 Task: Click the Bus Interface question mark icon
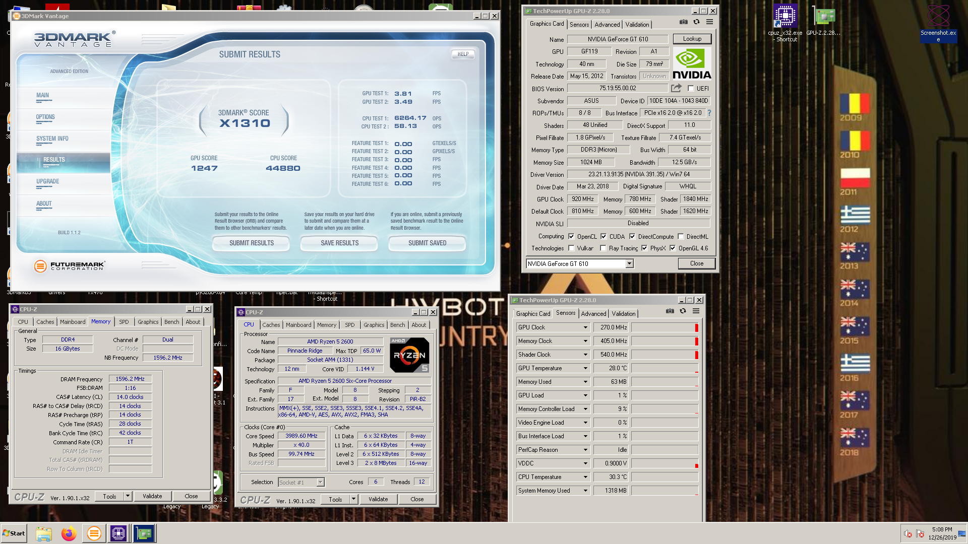click(709, 113)
